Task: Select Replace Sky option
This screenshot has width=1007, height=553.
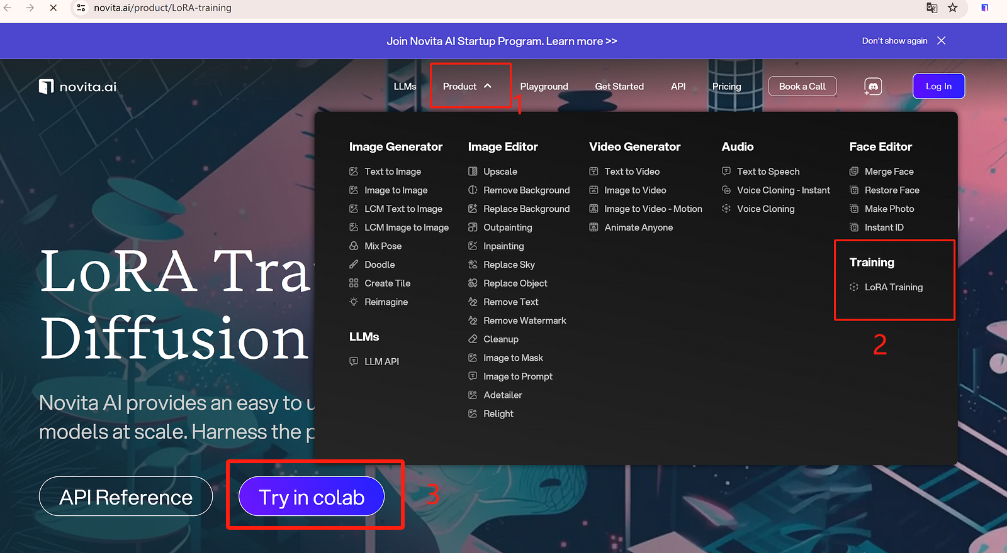Action: coord(509,265)
